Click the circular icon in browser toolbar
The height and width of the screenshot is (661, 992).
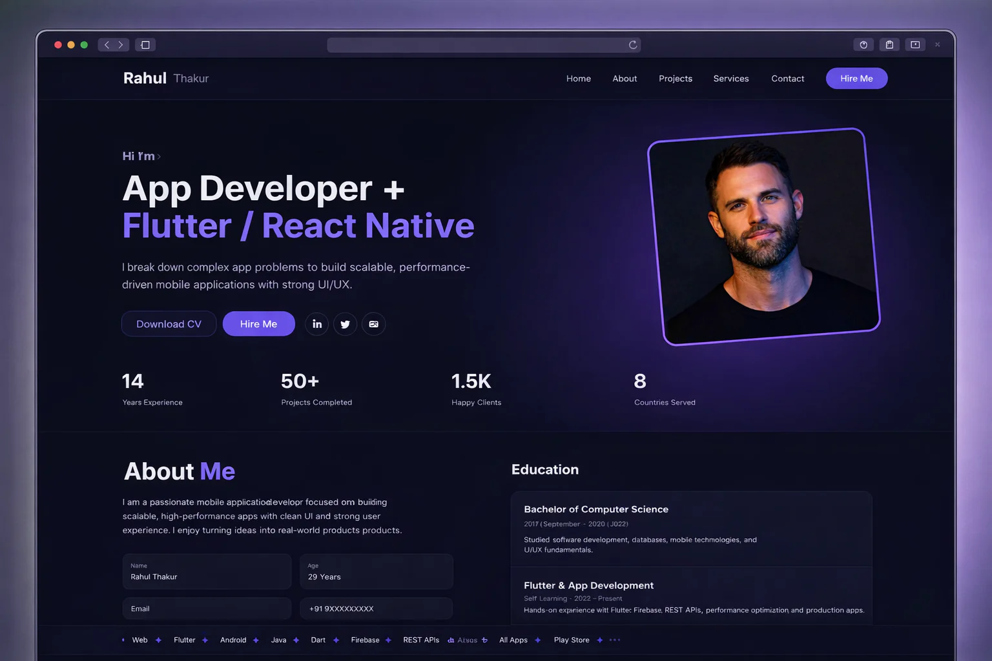[x=863, y=45]
